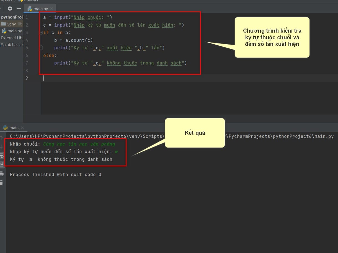The height and width of the screenshot is (253, 338).
Task: Toggle soft-wrap in the Run console
Action: coord(2,156)
